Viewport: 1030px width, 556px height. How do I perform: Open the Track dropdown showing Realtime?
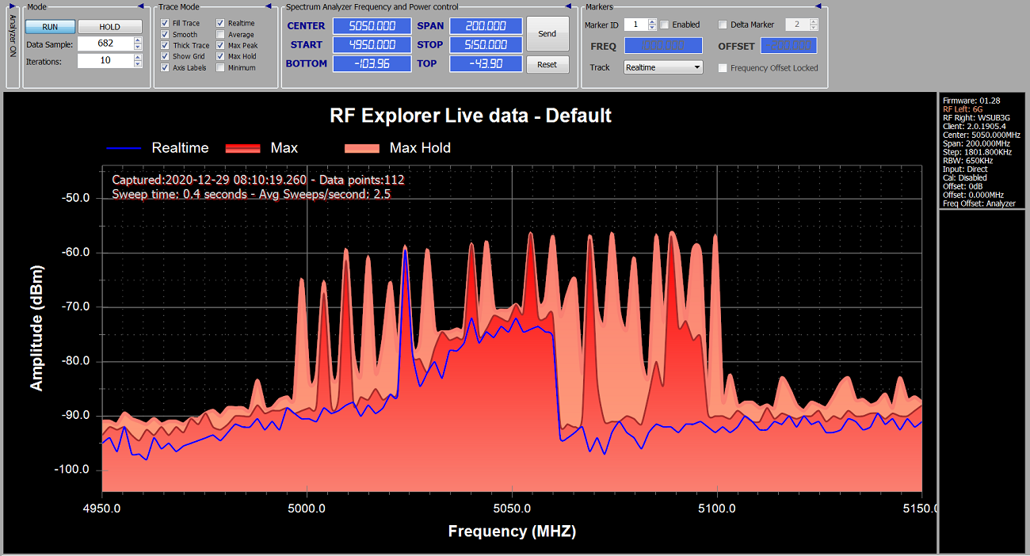tap(663, 67)
